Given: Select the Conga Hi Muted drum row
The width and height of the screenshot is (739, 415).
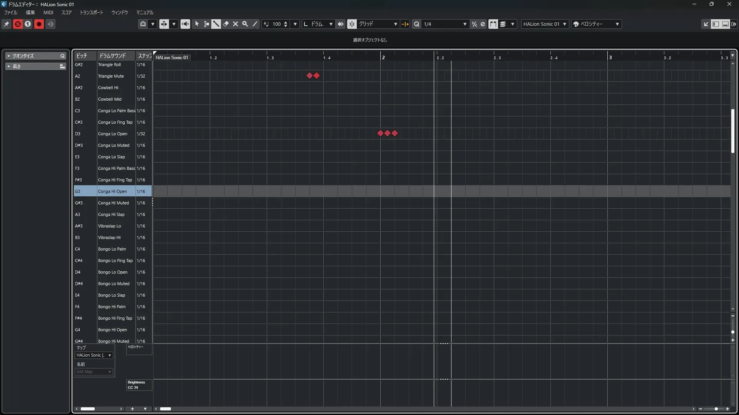Looking at the screenshot, I should point(113,203).
